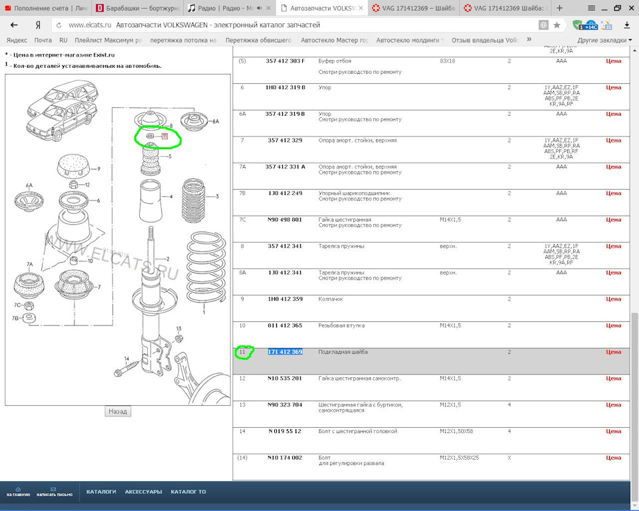Image resolution: width=639 pixels, height=511 pixels.
Task: Click Цена for part 1J0 412 341
Action: point(613,273)
